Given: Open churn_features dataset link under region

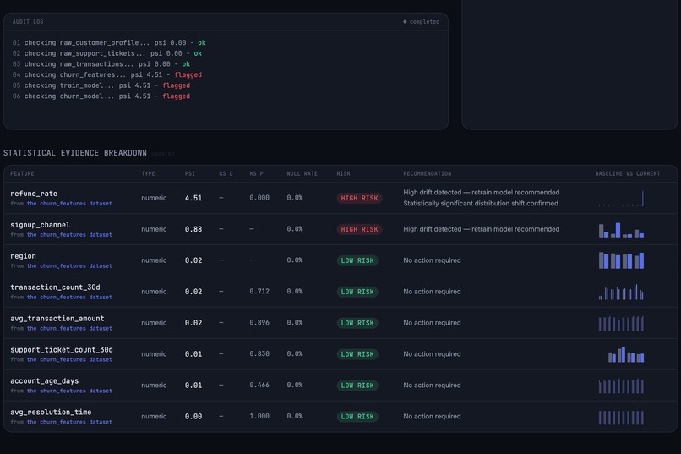Looking at the screenshot, I should coord(69,265).
